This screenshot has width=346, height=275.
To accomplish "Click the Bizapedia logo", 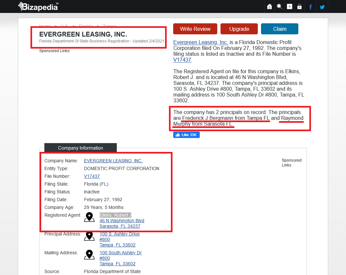I will [x=38, y=6].
